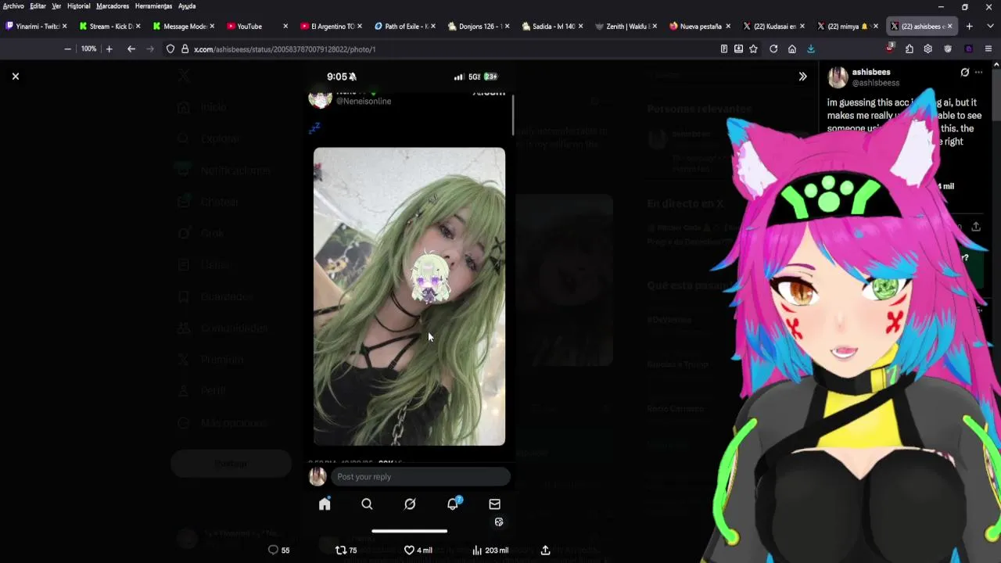1001x563 pixels.
Task: Collapse the side panel with double chevron
Action: coord(802,77)
